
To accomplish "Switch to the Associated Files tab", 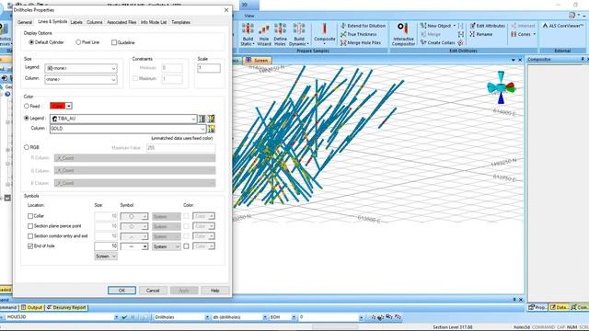I will coord(121,22).
